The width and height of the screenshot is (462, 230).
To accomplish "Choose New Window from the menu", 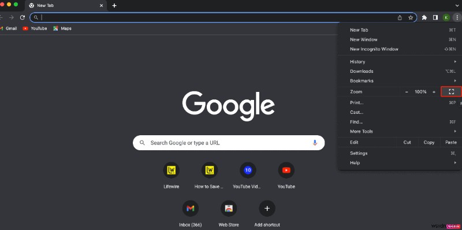I will click(x=400, y=39).
